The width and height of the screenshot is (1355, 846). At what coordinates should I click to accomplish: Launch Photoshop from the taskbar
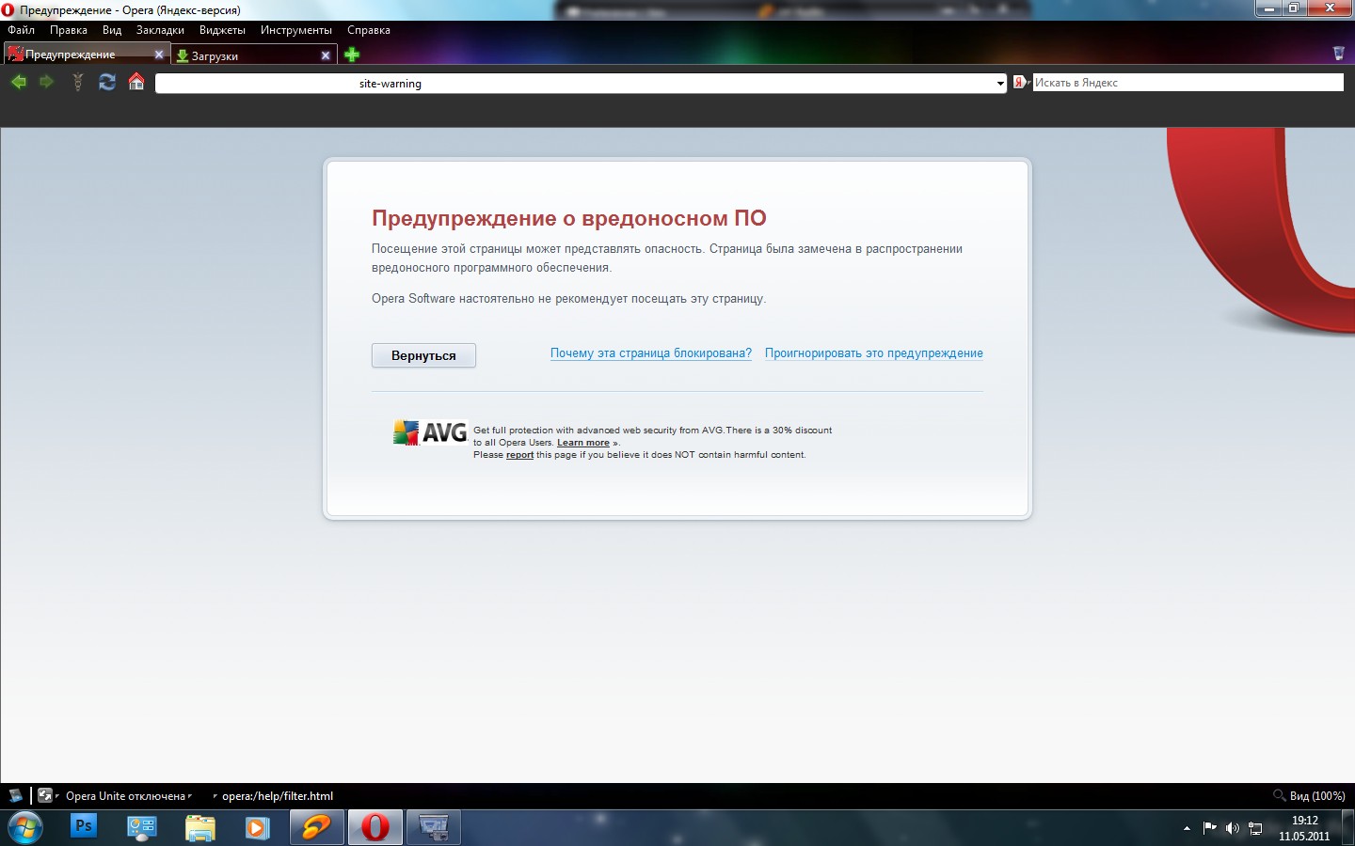coord(84,826)
